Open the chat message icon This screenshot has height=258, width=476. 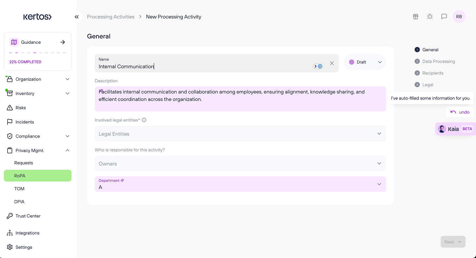click(444, 17)
